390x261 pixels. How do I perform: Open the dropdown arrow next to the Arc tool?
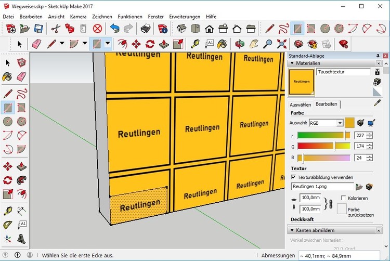(x=85, y=44)
